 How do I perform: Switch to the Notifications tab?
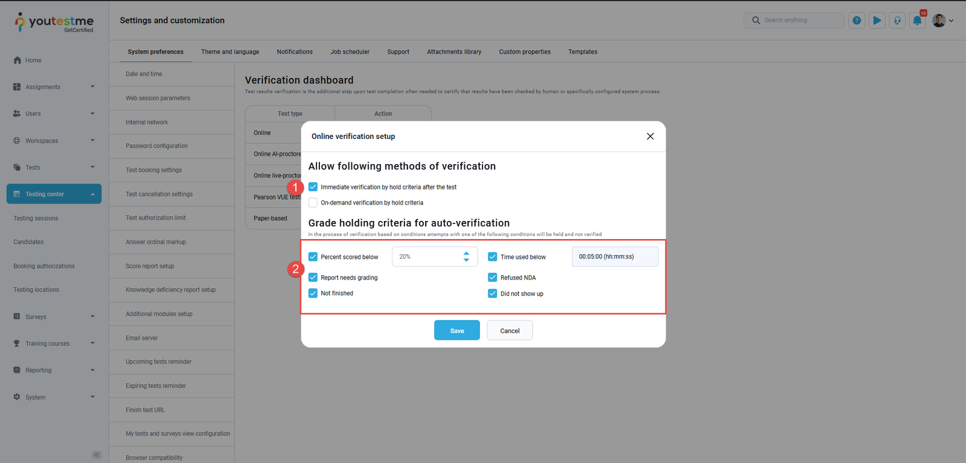coord(295,52)
